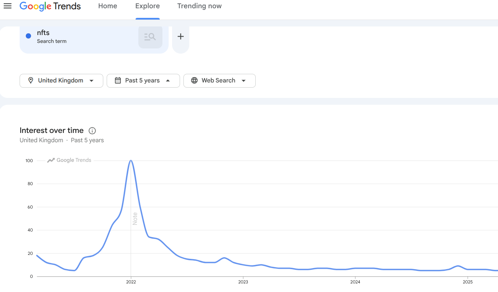Open the United Kingdom region dropdown
498x292 pixels.
pos(61,80)
